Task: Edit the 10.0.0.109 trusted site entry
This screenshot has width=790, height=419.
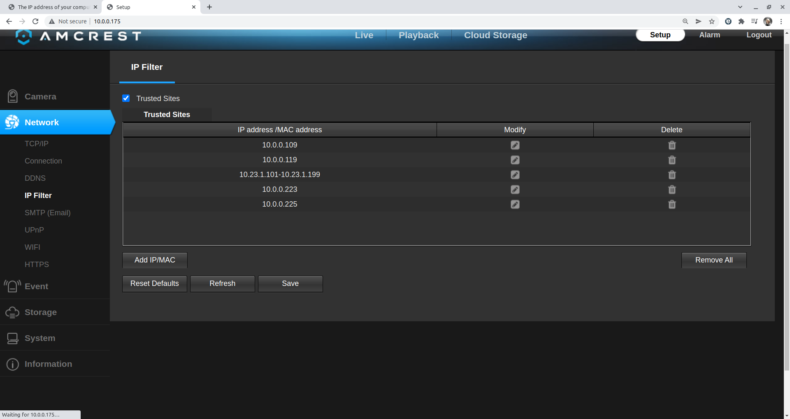Action: point(515,145)
